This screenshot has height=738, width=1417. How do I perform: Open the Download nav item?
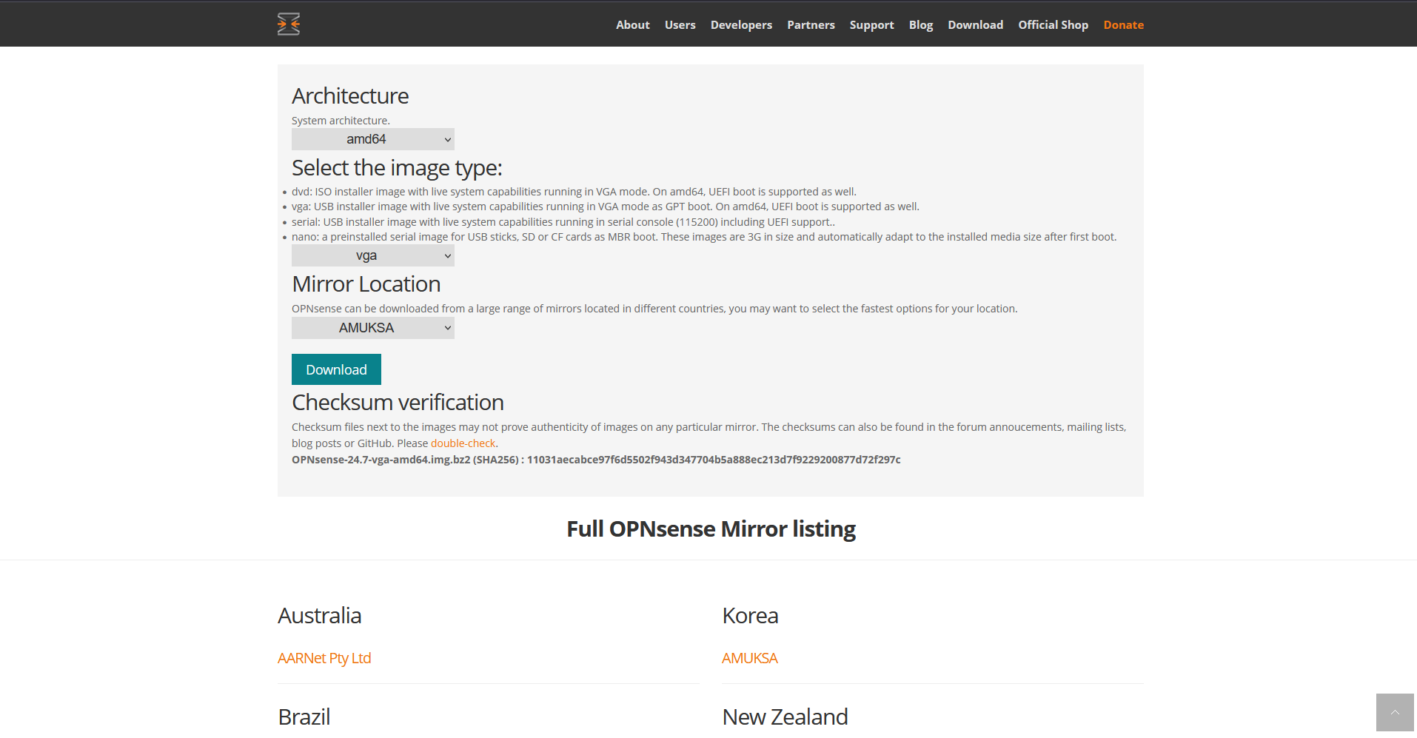pyautogui.click(x=976, y=25)
